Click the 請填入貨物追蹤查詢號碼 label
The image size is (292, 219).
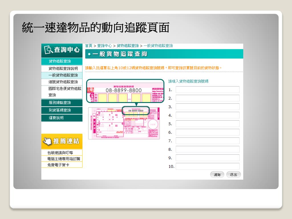point(188,81)
